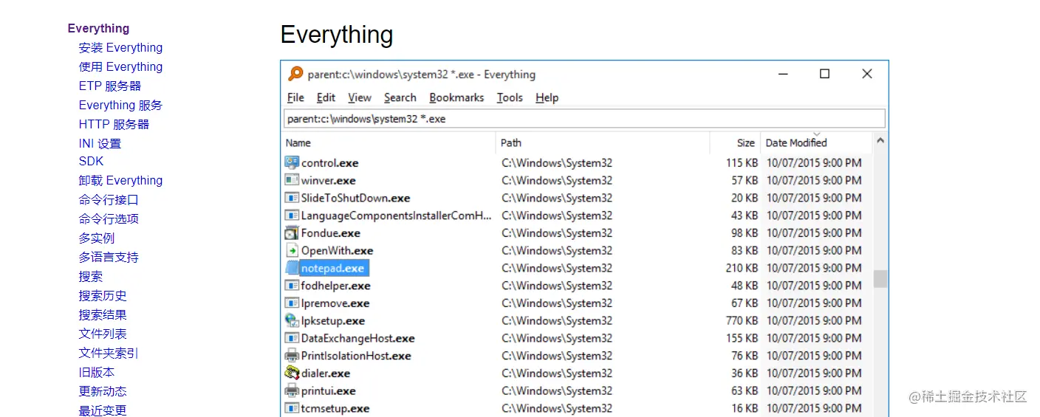Screen dimensions: 1040x417
Task: Click the winver.exe file icon
Action: coord(292,180)
